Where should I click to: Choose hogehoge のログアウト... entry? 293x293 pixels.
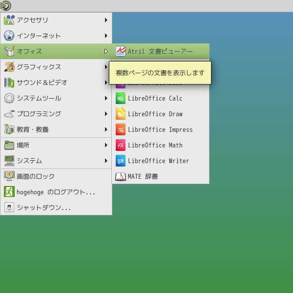pos(56,192)
